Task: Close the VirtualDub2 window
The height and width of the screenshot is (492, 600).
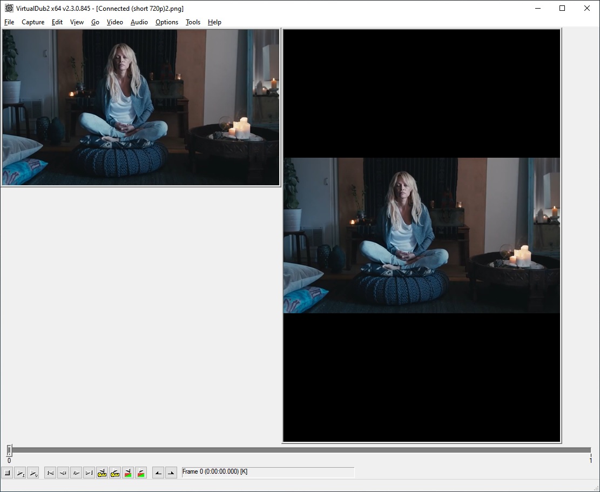Action: click(x=586, y=8)
